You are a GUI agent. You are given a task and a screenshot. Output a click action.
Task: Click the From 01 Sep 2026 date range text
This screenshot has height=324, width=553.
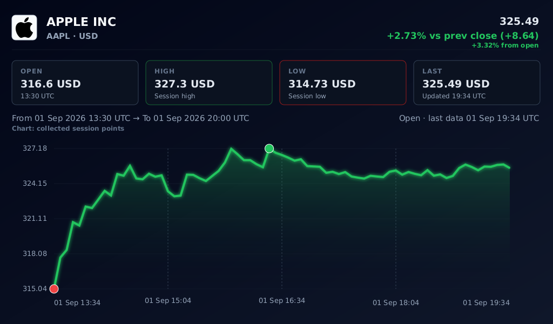click(x=131, y=118)
